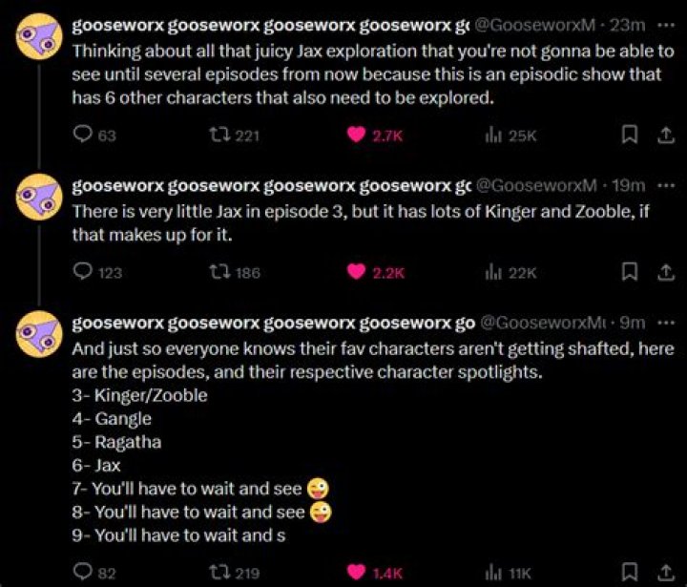This screenshot has width=687, height=587.
Task: Retweet the tweet with 186 retweets
Action: point(219,272)
